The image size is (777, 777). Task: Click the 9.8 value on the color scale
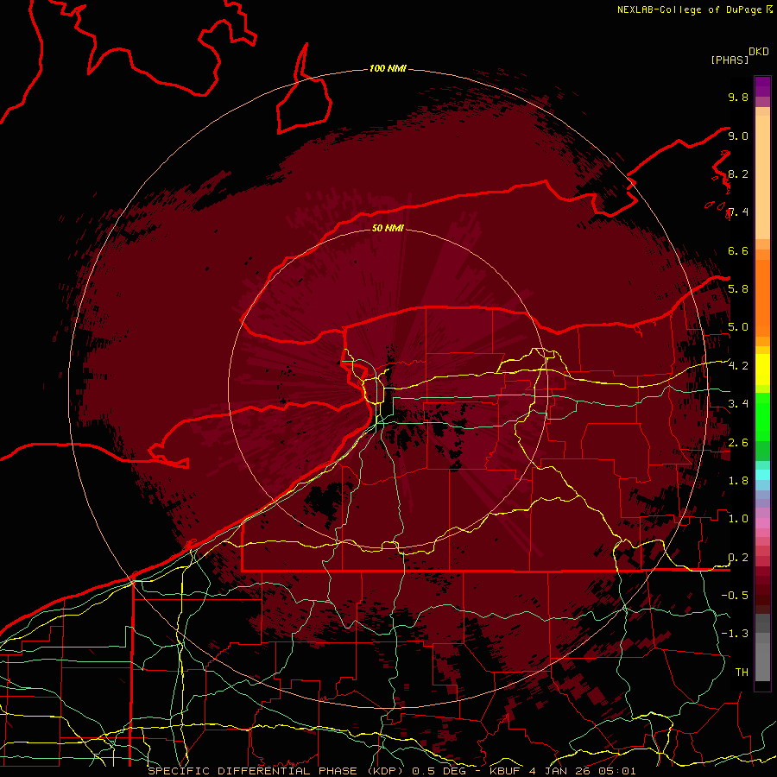[738, 97]
